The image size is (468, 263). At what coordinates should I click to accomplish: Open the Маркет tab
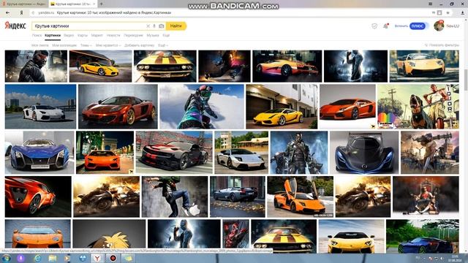[x=97, y=36]
